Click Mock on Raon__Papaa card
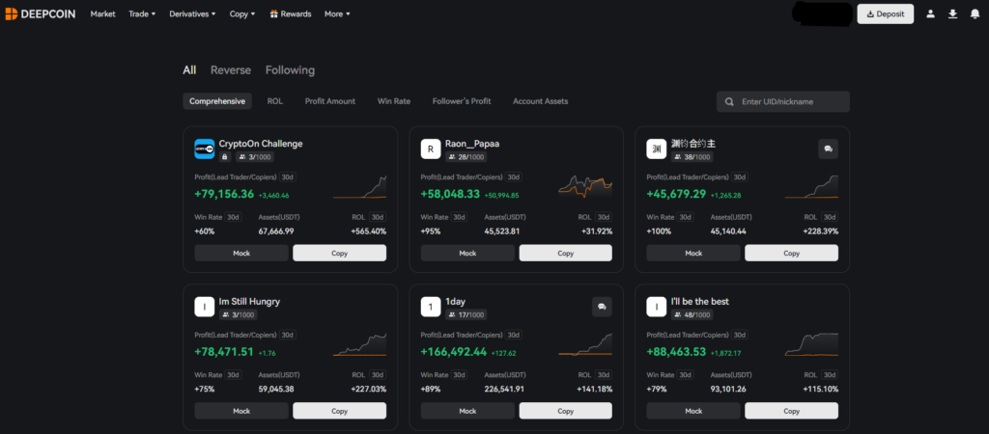The image size is (989, 434). pos(468,254)
